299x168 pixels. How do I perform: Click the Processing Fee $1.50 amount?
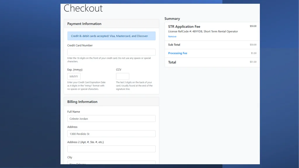(254, 53)
